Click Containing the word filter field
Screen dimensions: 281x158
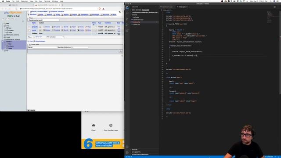pyautogui.click(x=51, y=20)
